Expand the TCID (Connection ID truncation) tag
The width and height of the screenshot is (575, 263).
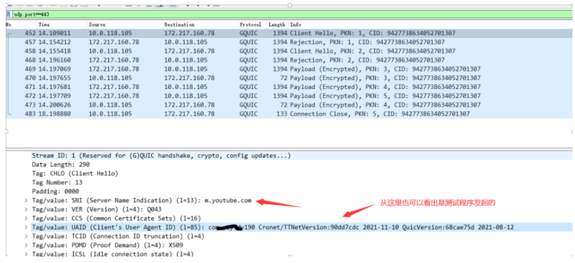(x=26, y=237)
